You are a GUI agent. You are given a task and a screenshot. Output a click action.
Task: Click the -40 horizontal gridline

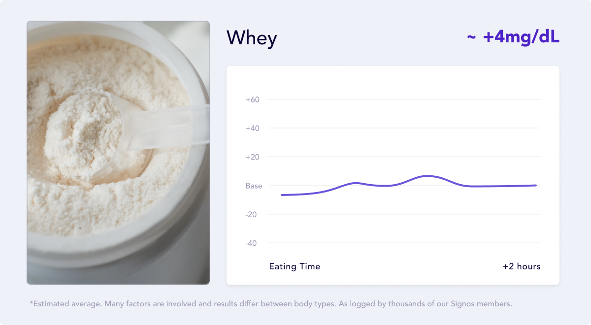pos(404,243)
